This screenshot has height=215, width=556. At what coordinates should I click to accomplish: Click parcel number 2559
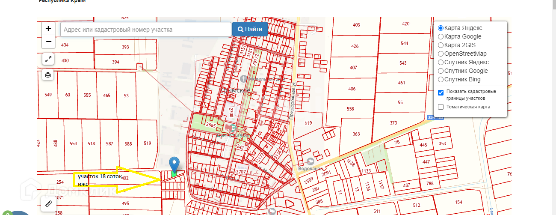click(x=309, y=181)
